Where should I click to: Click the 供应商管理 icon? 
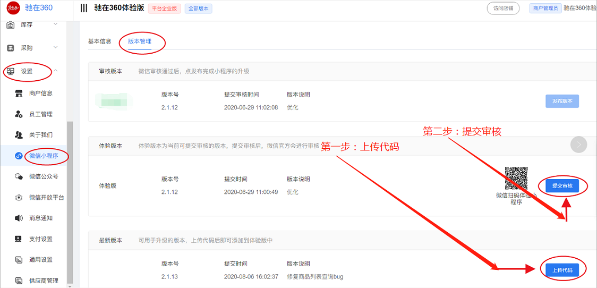coord(18,281)
